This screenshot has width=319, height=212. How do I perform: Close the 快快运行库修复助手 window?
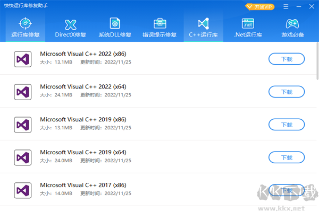pos(312,7)
